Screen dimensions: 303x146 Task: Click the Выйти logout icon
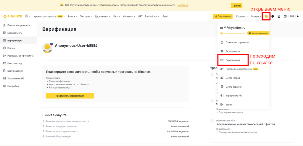(x=222, y=105)
